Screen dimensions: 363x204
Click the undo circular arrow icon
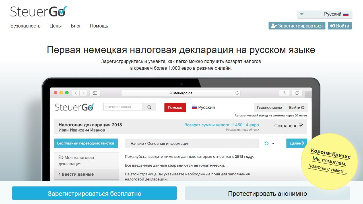point(267,143)
